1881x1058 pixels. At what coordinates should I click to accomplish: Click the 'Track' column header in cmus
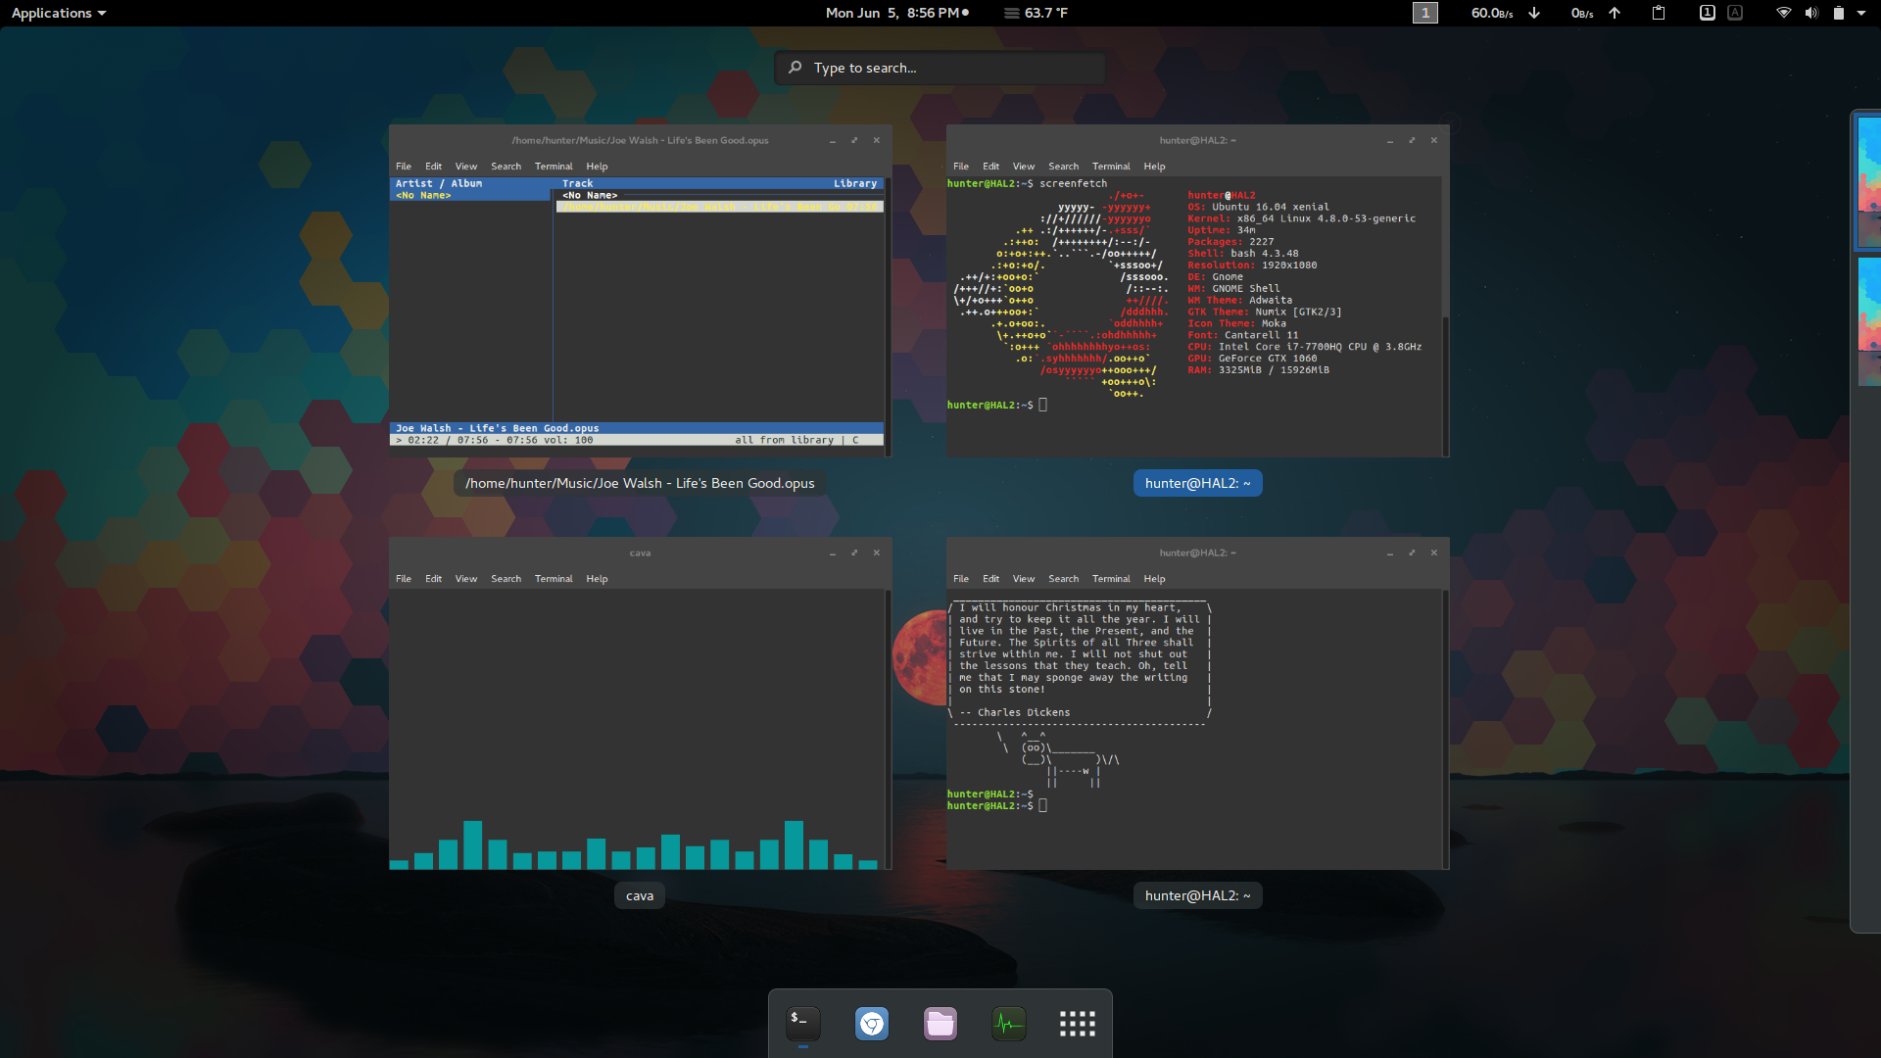[x=578, y=184]
